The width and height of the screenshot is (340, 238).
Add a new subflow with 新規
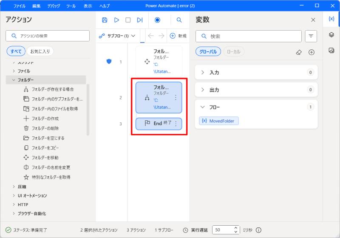[x=178, y=36]
